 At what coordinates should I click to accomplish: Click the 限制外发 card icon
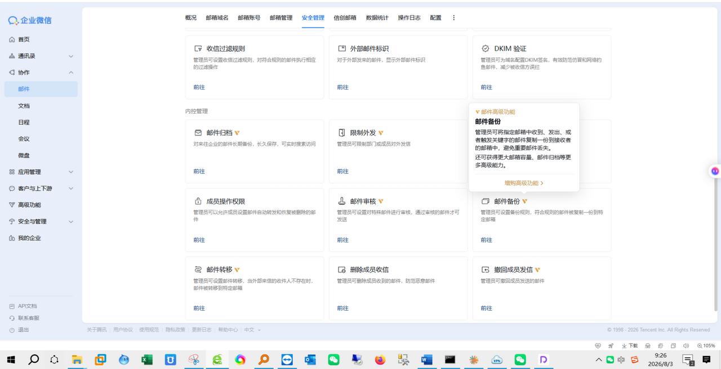(341, 133)
